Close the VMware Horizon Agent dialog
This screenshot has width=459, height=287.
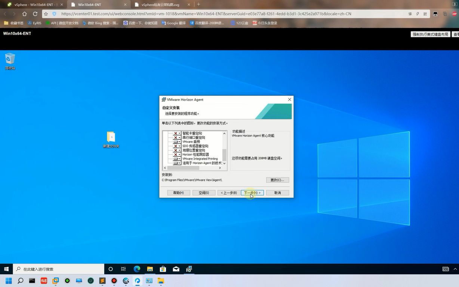pos(289,99)
